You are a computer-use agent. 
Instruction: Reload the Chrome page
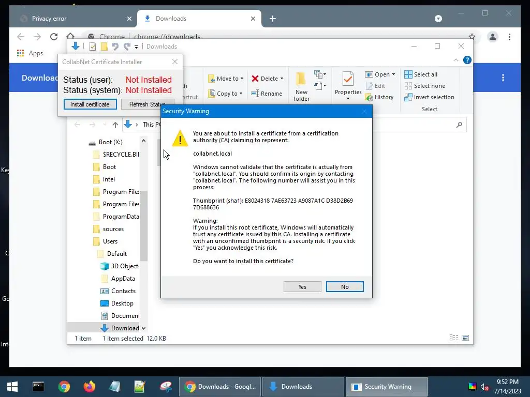[53, 37]
